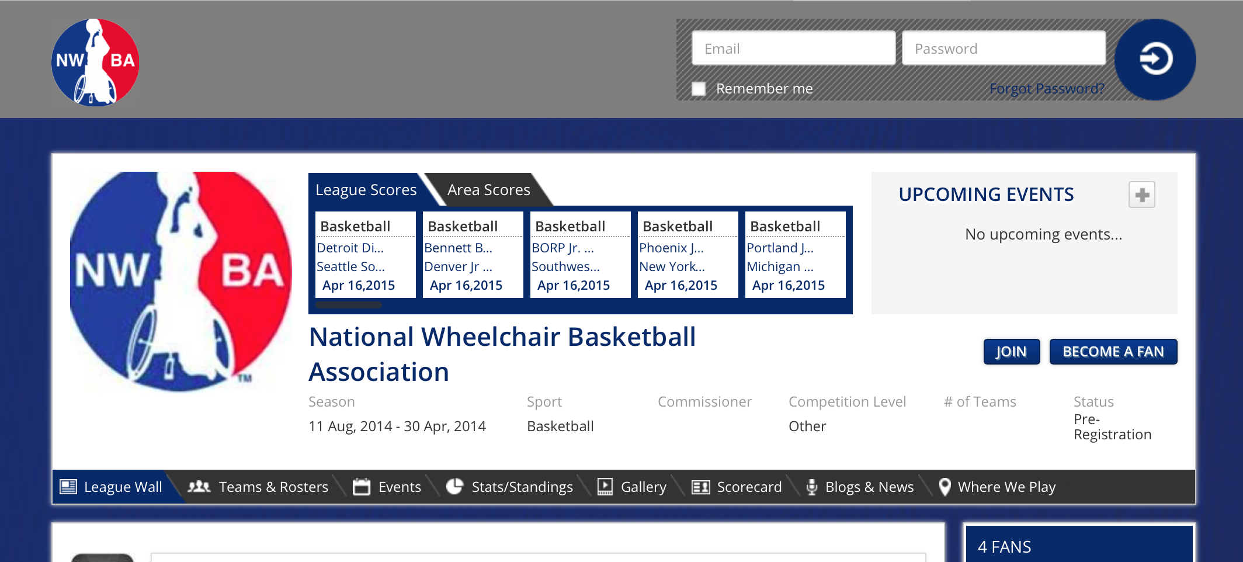The height and width of the screenshot is (562, 1243).
Task: Select the League Wall icon
Action: point(68,487)
